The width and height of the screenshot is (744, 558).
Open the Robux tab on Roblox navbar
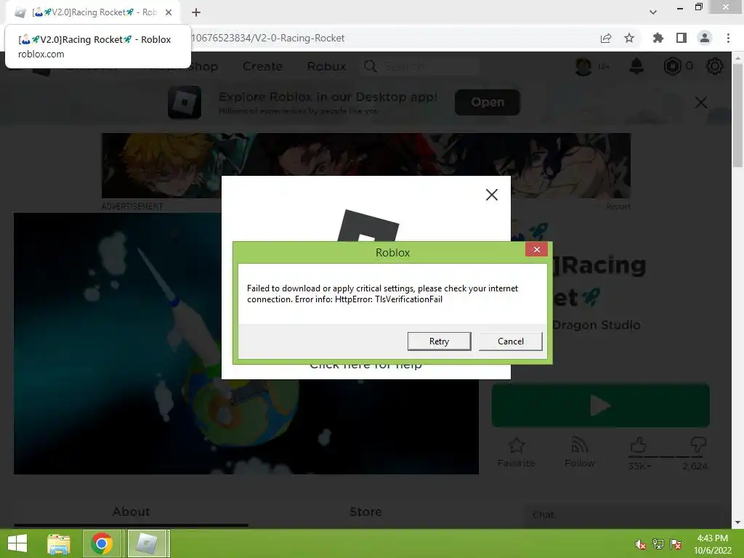[x=326, y=66]
